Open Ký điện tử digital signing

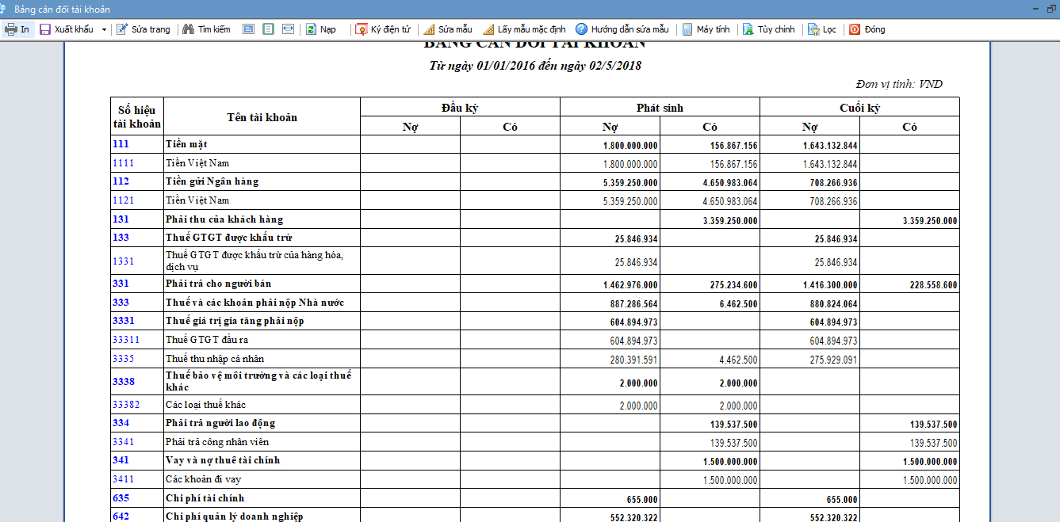point(384,29)
